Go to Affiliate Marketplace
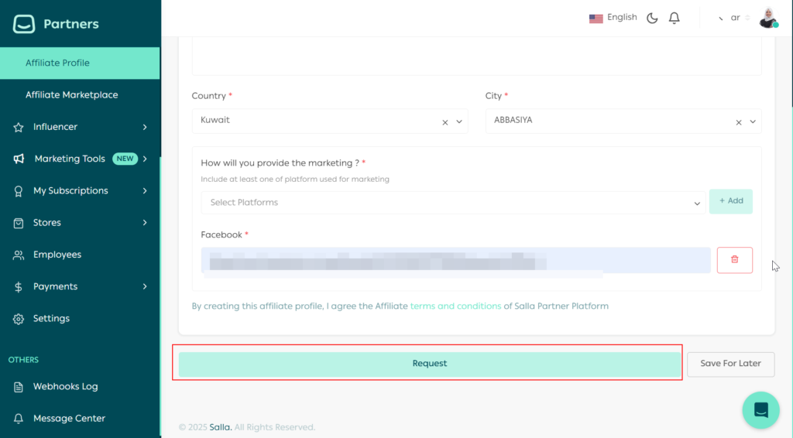This screenshot has width=793, height=438. pos(71,95)
